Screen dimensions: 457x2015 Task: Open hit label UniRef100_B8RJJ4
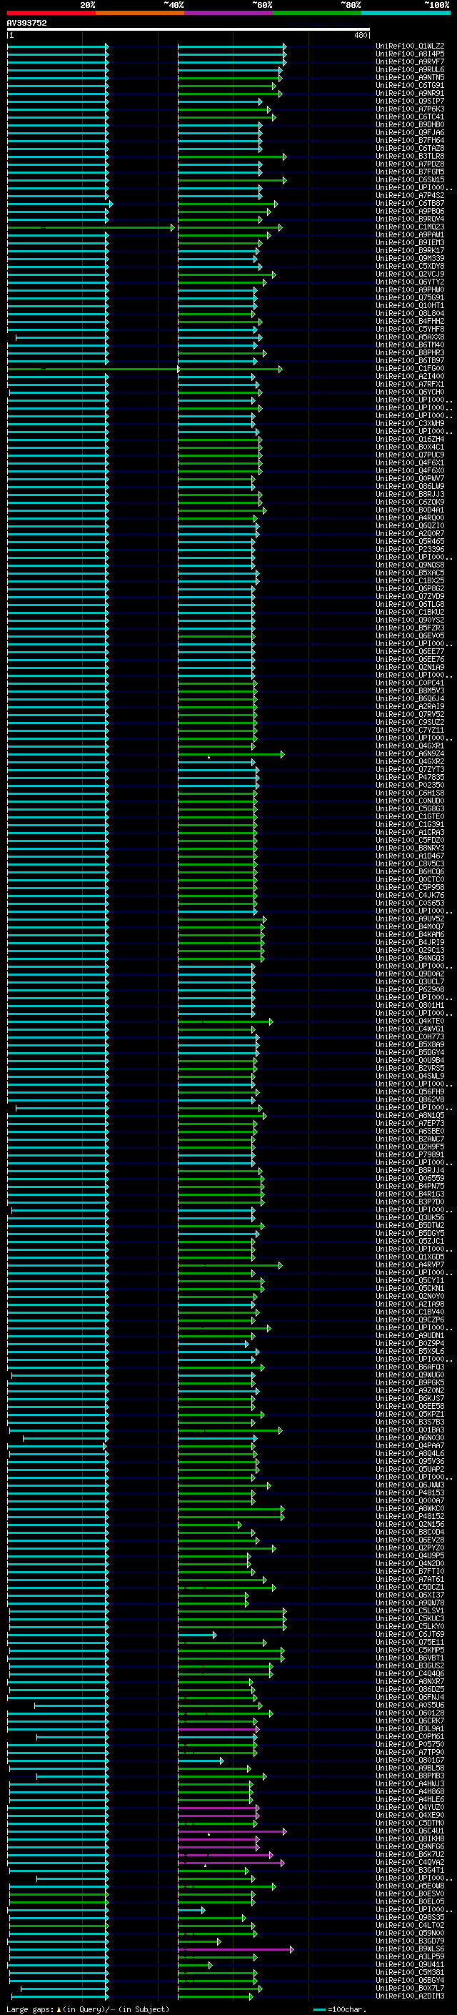pyautogui.click(x=410, y=1170)
